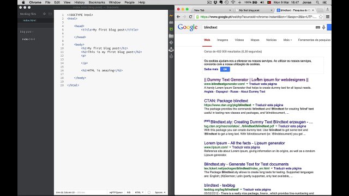Viewport: 349px width, 196px height.
Task: Expand the blog post project dropdown
Action: point(27,32)
